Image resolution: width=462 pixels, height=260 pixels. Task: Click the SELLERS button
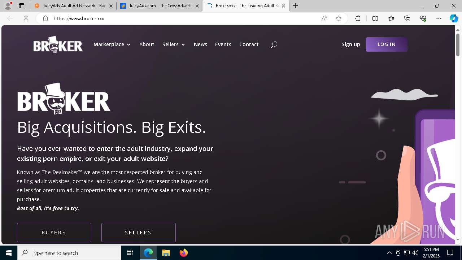[139, 233]
